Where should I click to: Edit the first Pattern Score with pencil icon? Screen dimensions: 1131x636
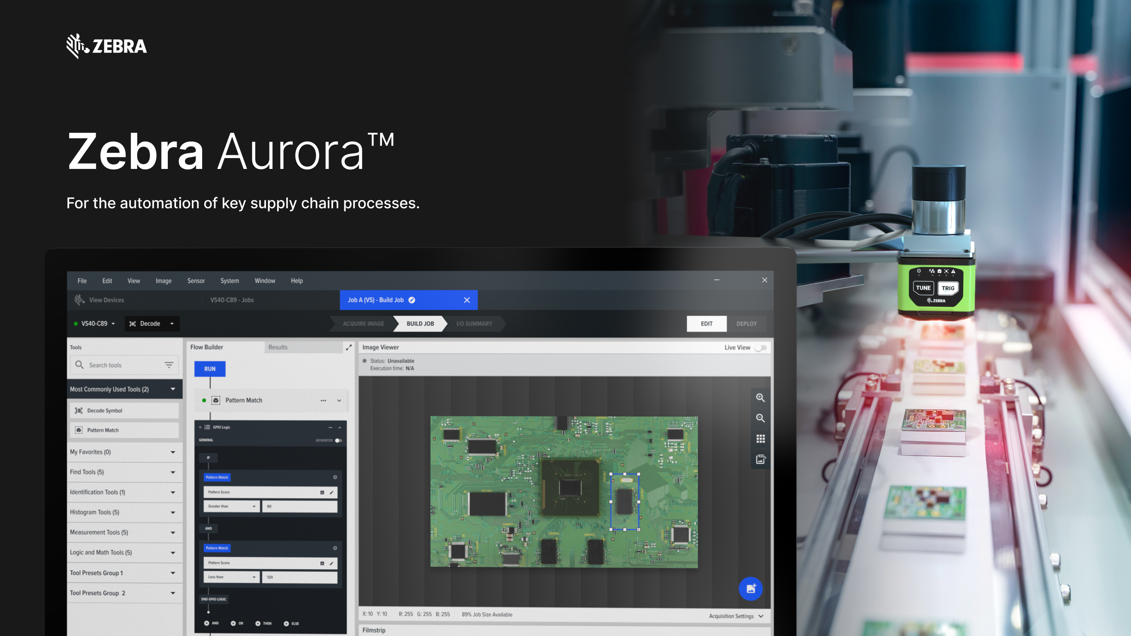[331, 492]
